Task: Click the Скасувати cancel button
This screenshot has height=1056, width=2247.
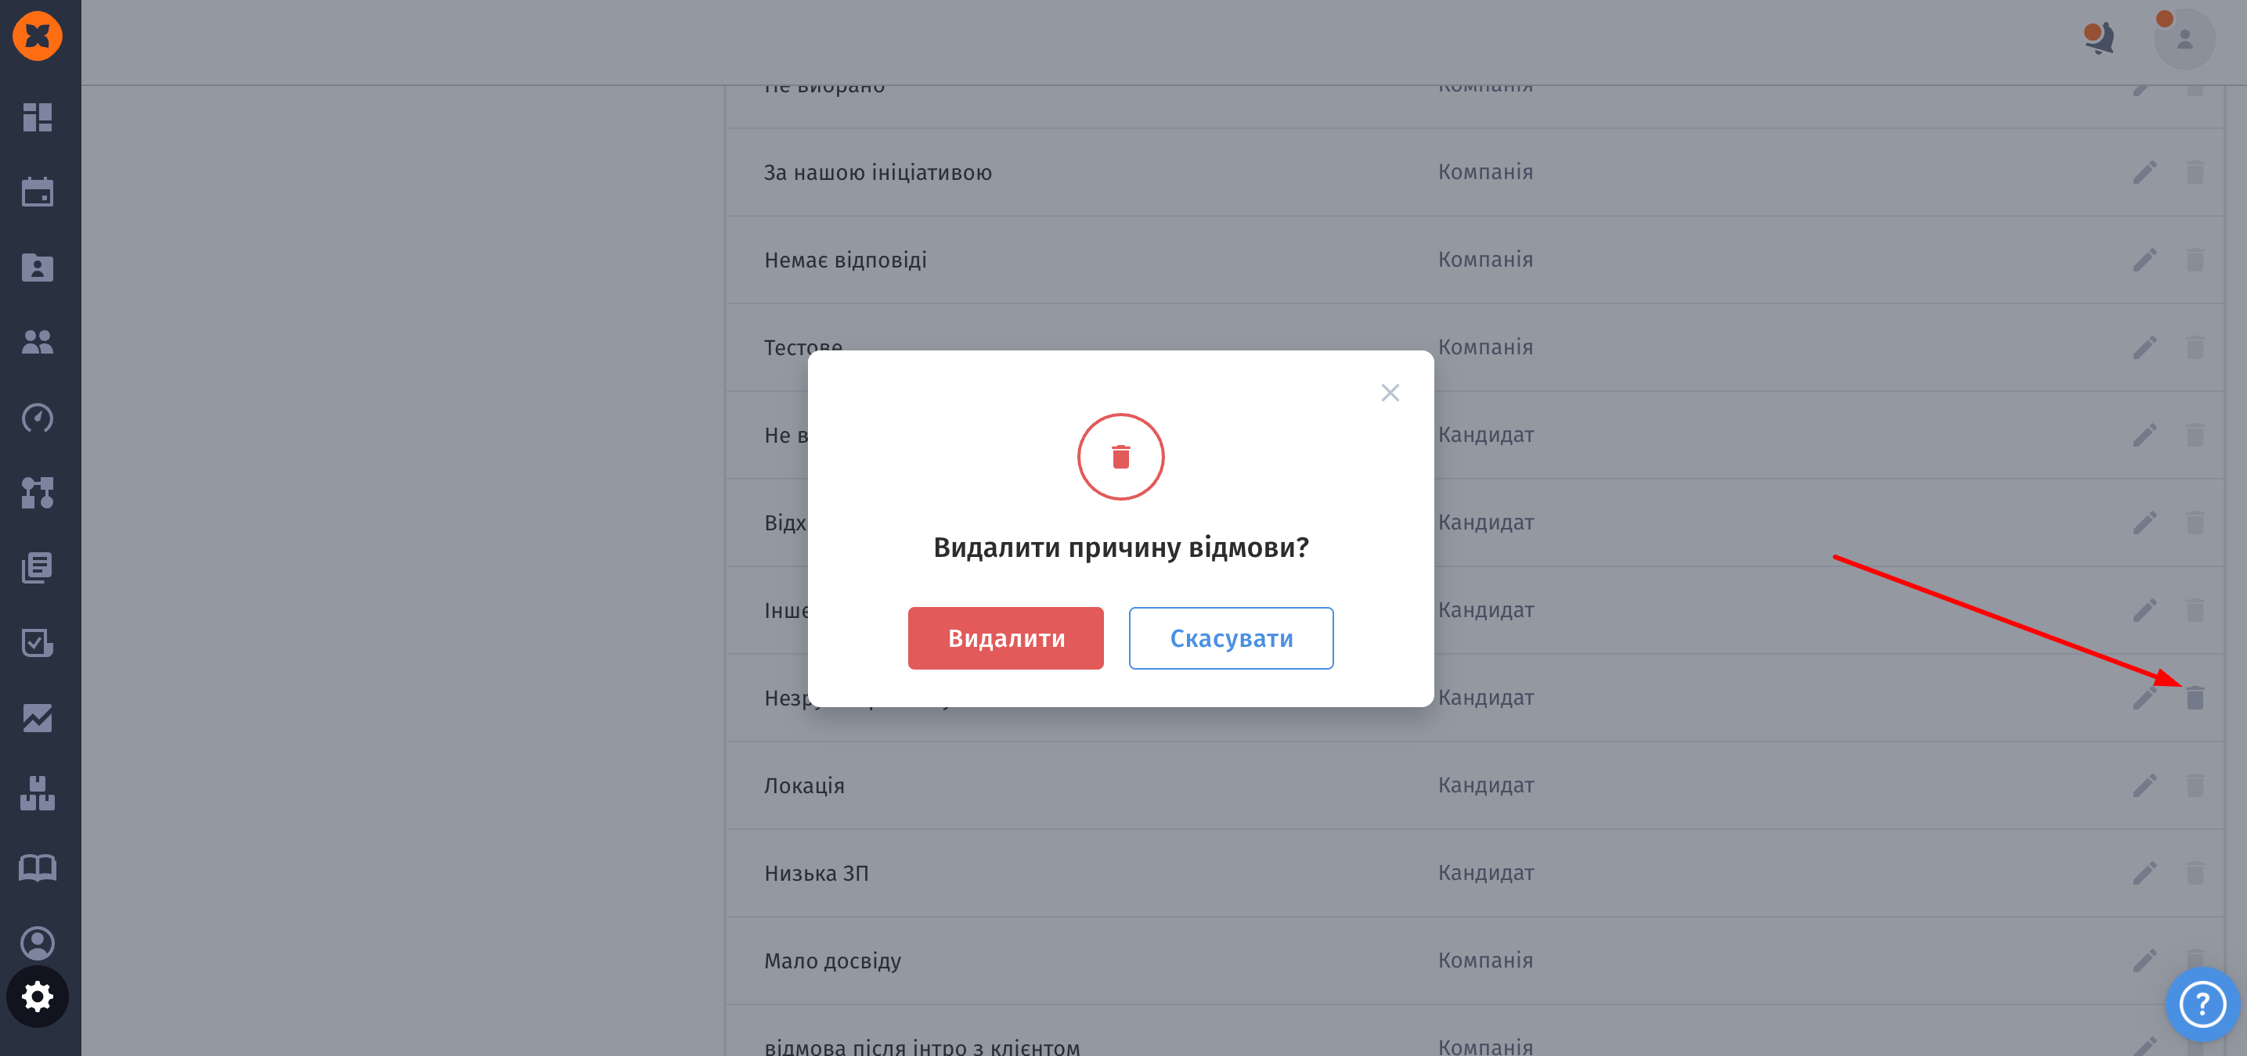Action: click(1230, 638)
